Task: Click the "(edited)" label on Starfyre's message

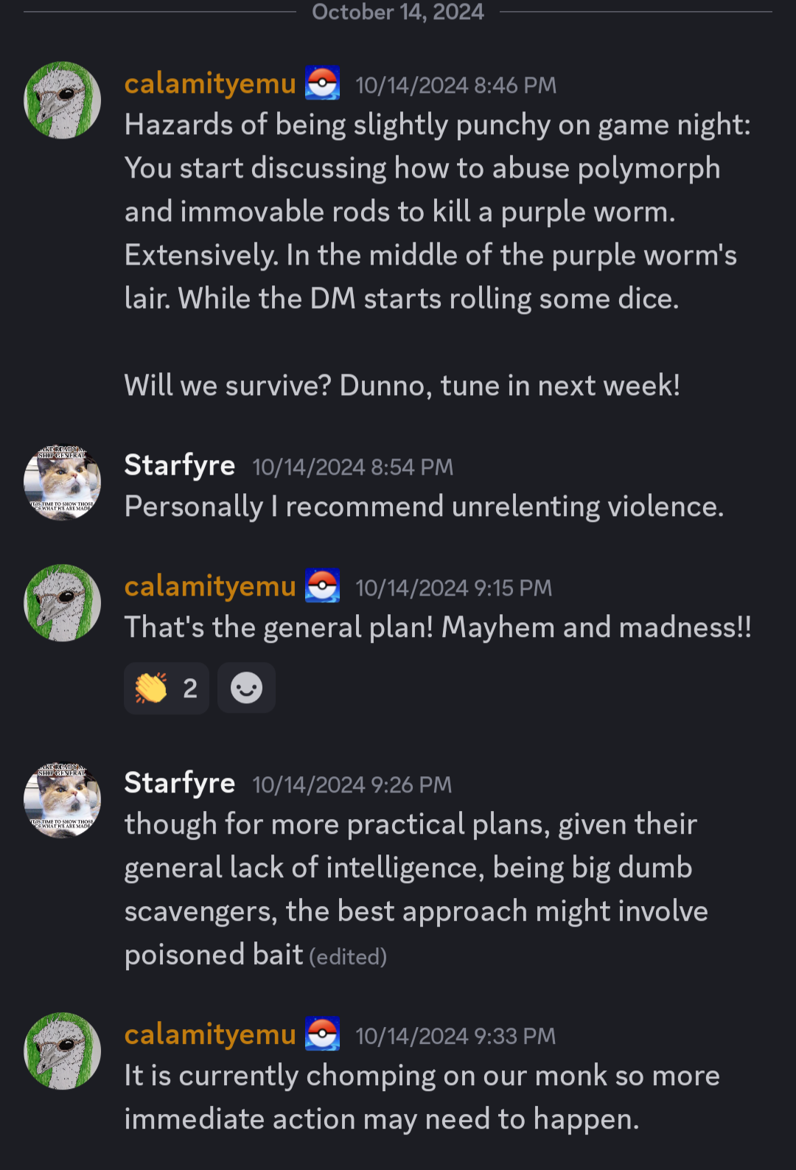Action: [x=348, y=957]
